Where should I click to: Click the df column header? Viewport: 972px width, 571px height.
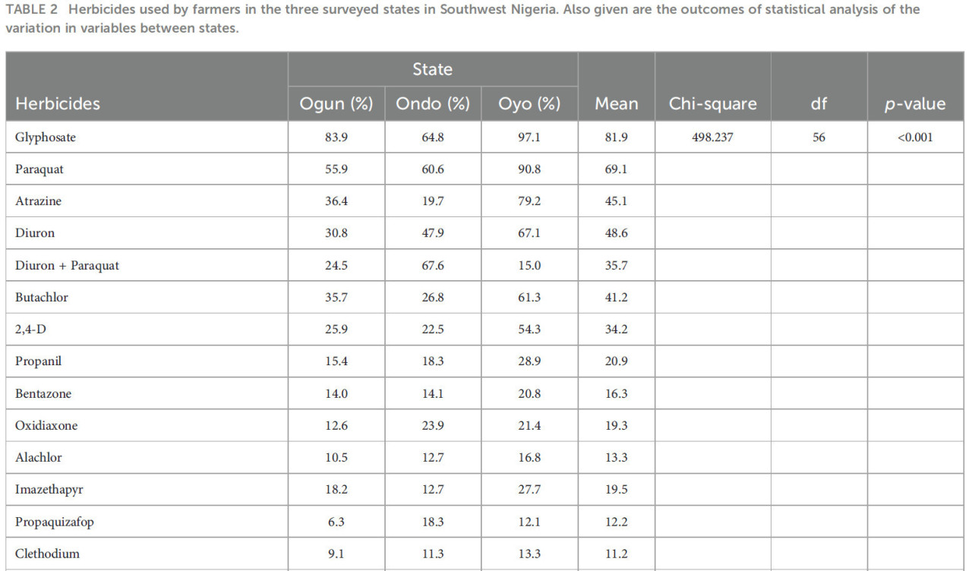tap(819, 104)
